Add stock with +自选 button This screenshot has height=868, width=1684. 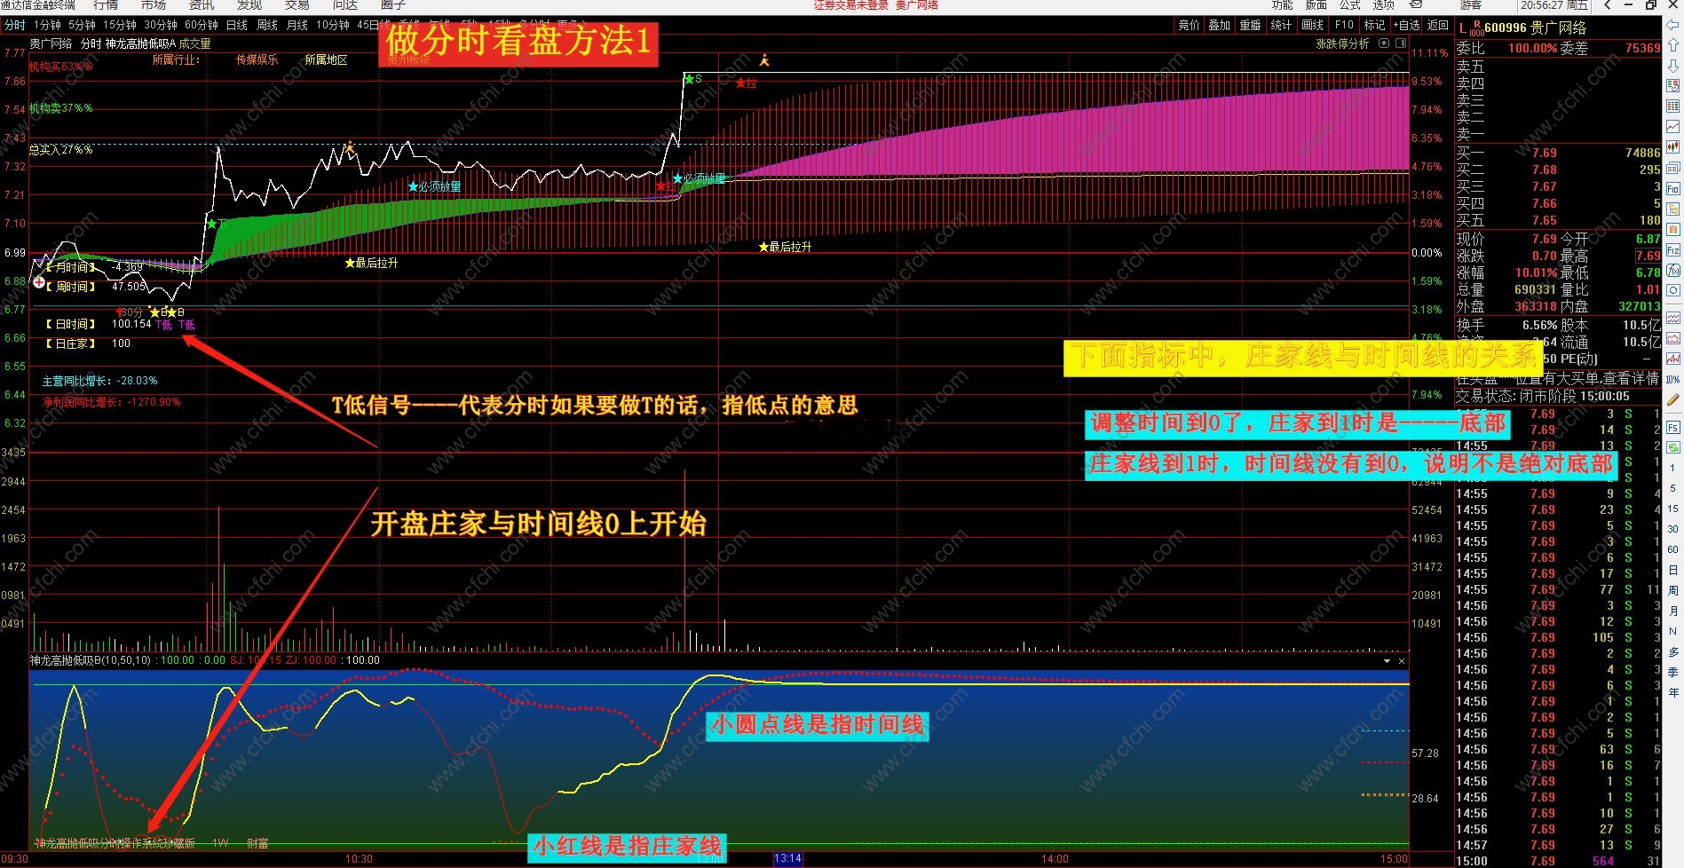pos(1406,25)
